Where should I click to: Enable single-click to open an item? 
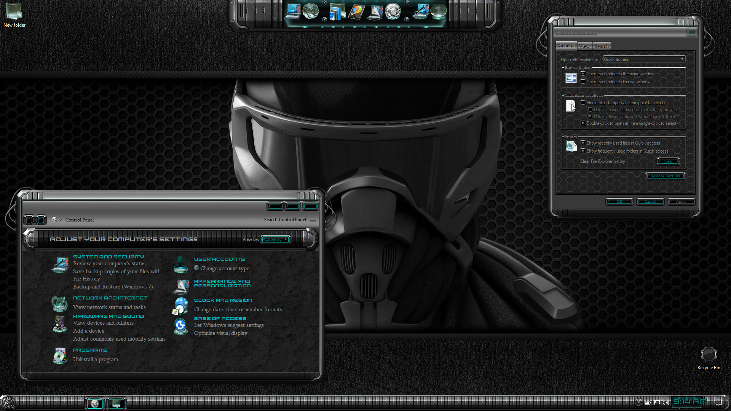click(583, 103)
